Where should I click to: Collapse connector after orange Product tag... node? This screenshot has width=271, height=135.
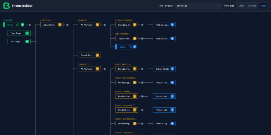coord(142,124)
